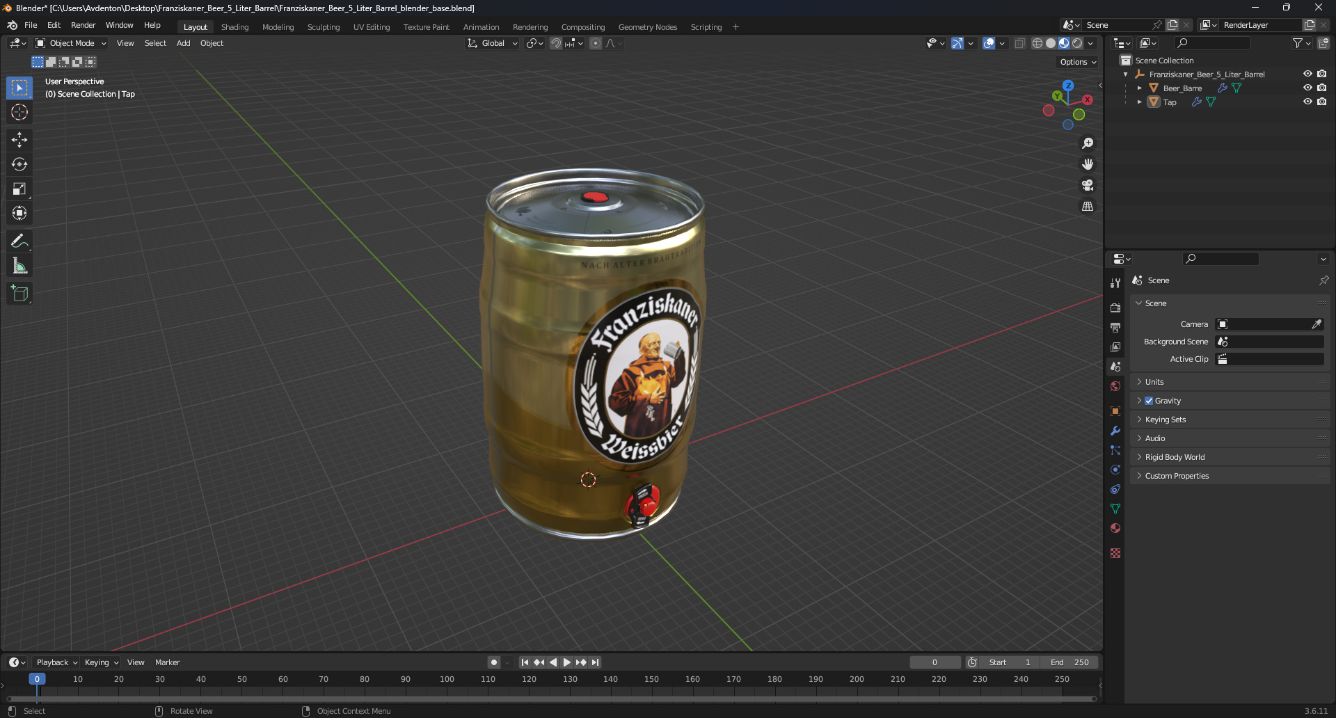The width and height of the screenshot is (1336, 718).
Task: Toggle viewport overlays on or off
Action: [x=989, y=43]
